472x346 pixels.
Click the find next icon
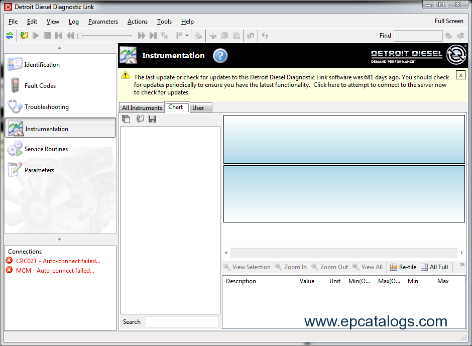click(x=460, y=36)
